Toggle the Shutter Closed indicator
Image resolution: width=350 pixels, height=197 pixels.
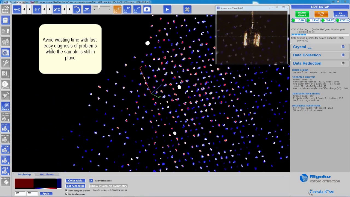coord(302,14)
